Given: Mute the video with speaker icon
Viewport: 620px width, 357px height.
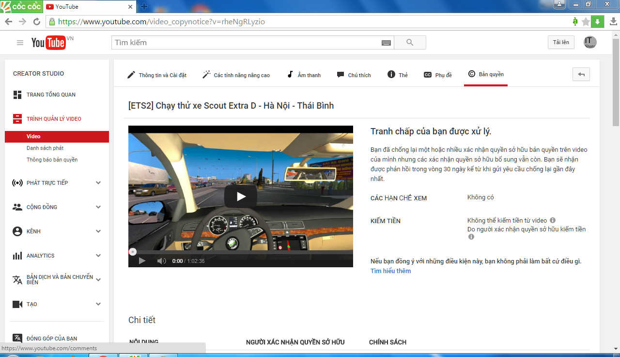Looking at the screenshot, I should pyautogui.click(x=161, y=261).
